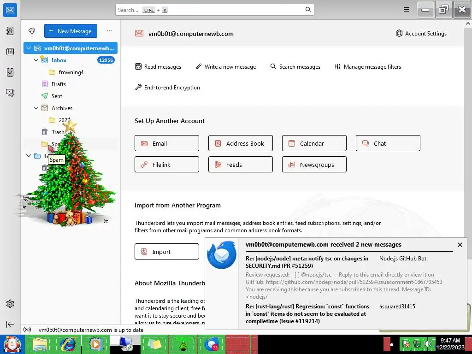Open the Address Book space
The width and height of the screenshot is (472, 354).
tap(10, 31)
